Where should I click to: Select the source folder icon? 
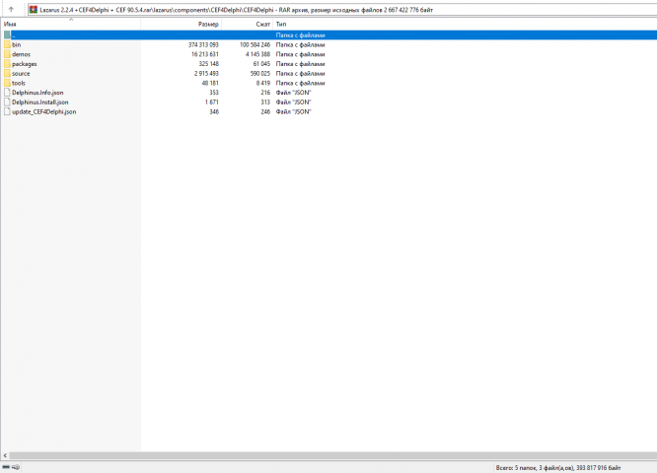pos(7,73)
